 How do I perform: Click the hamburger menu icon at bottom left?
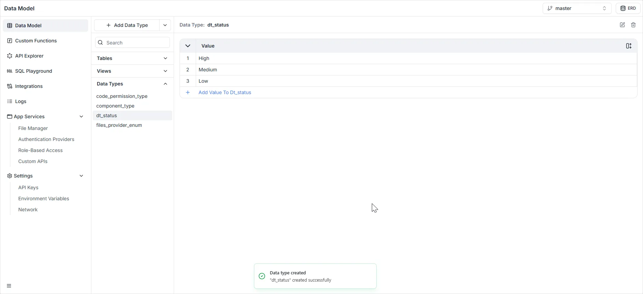(9, 286)
